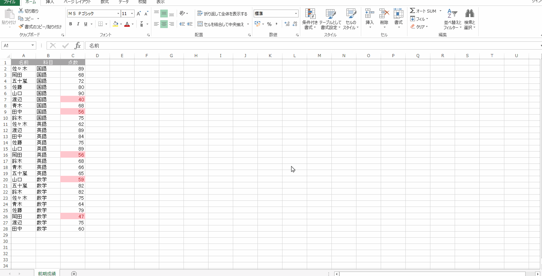Open the A1 name box dropdown
542x276 pixels.
pyautogui.click(x=33, y=45)
